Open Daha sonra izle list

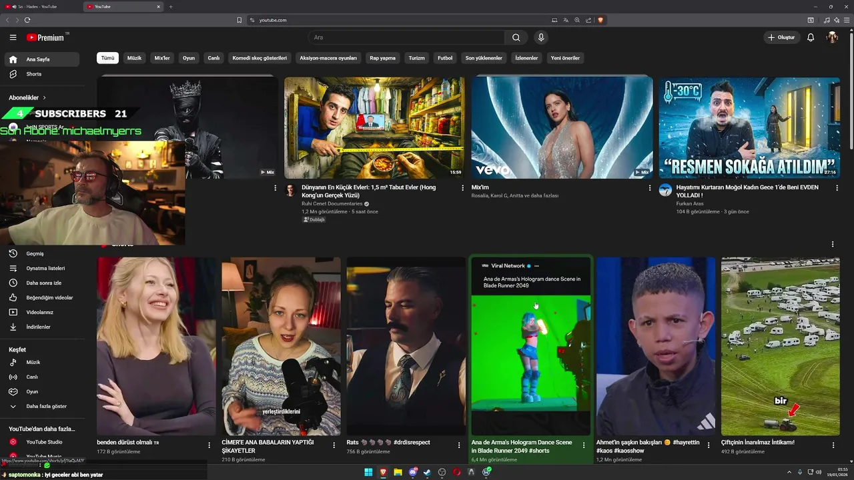42,283
